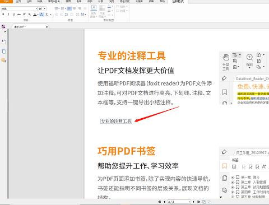Image resolution: width=269 pixels, height=205 pixels.
Task: Click the highlighted character spacing icon
Action: [x=41, y=15]
